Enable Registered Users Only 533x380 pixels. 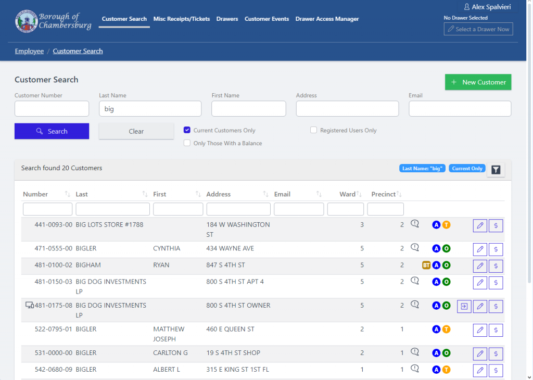point(313,130)
